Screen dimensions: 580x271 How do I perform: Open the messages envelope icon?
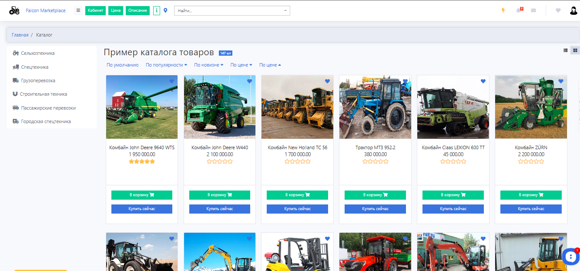click(x=533, y=10)
